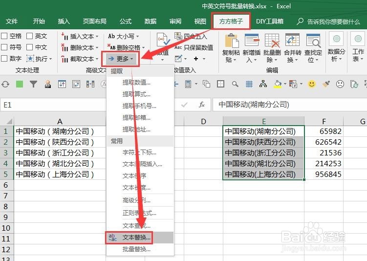Screen dimensions: 367x261
Task: Click the hierarchy tree diagram icon
Action: coord(263,84)
